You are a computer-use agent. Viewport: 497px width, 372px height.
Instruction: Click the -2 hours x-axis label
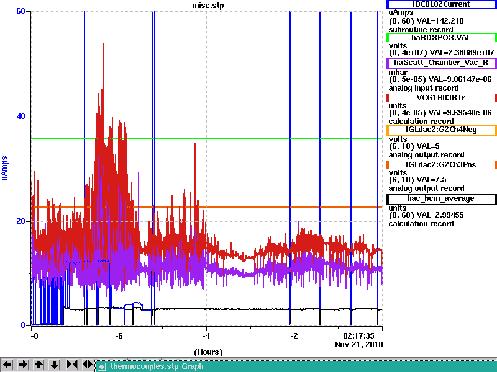click(294, 335)
